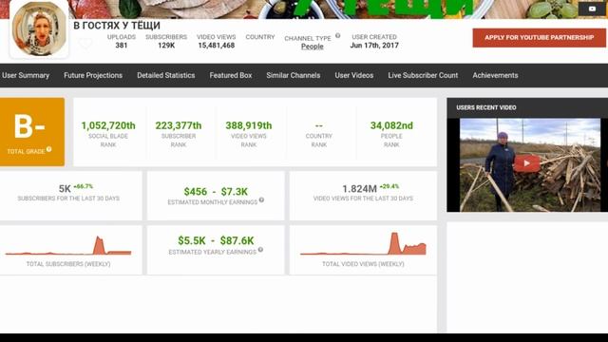View the Live Subscriber Count tab
Viewport: 608px width, 342px height.
pos(423,75)
